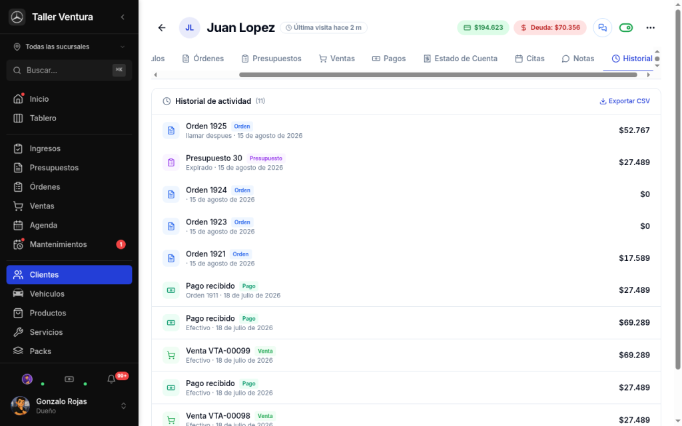Select the Orden 1921 history row
The height and width of the screenshot is (426, 682).
(406, 258)
